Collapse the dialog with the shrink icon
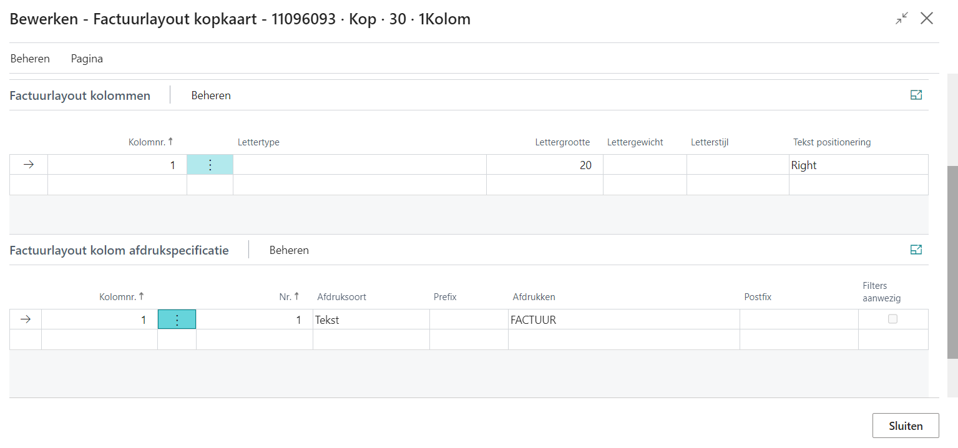This screenshot has height=448, width=958. tap(901, 19)
